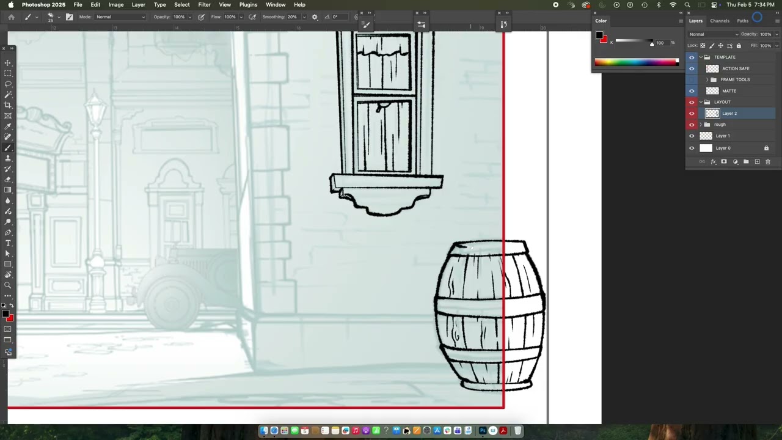Select the Clone Stamp tool
782x440 pixels.
pos(8,158)
